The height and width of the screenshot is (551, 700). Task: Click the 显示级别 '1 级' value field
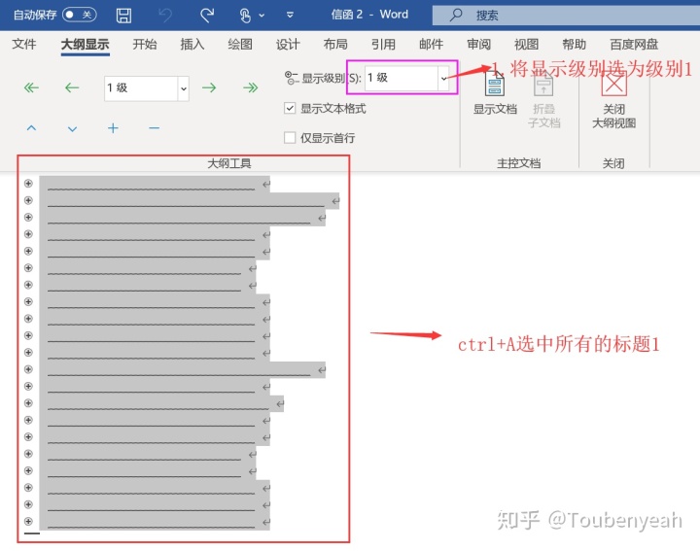401,78
